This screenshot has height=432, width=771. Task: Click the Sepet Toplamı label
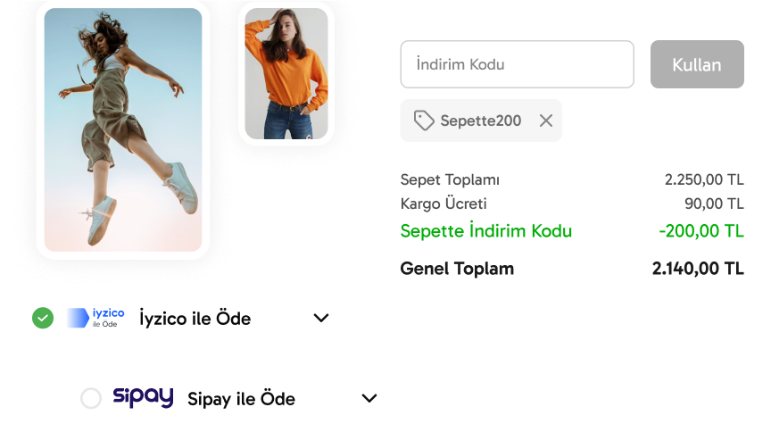[450, 179]
